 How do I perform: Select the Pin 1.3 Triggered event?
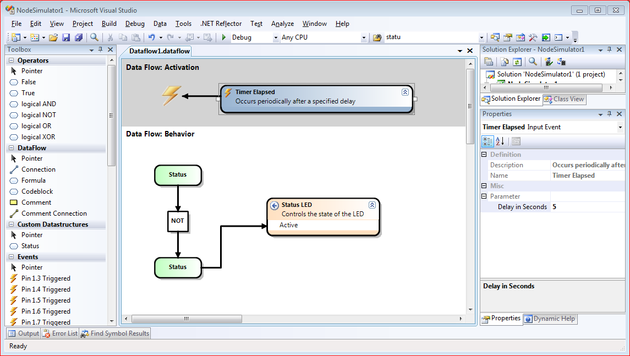[46, 278]
